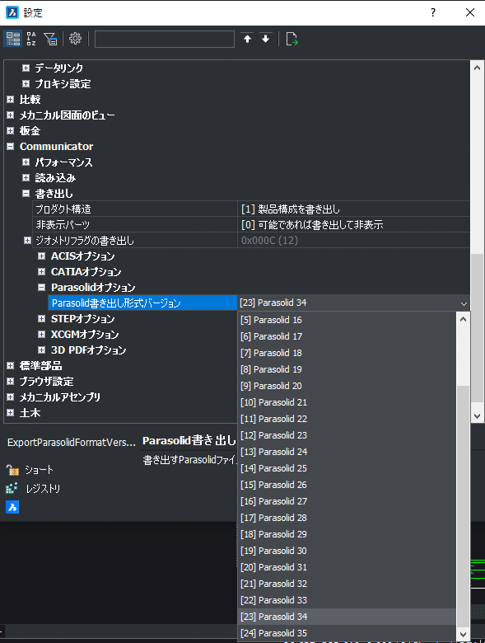Collapse the Communicator category

(x=10, y=147)
